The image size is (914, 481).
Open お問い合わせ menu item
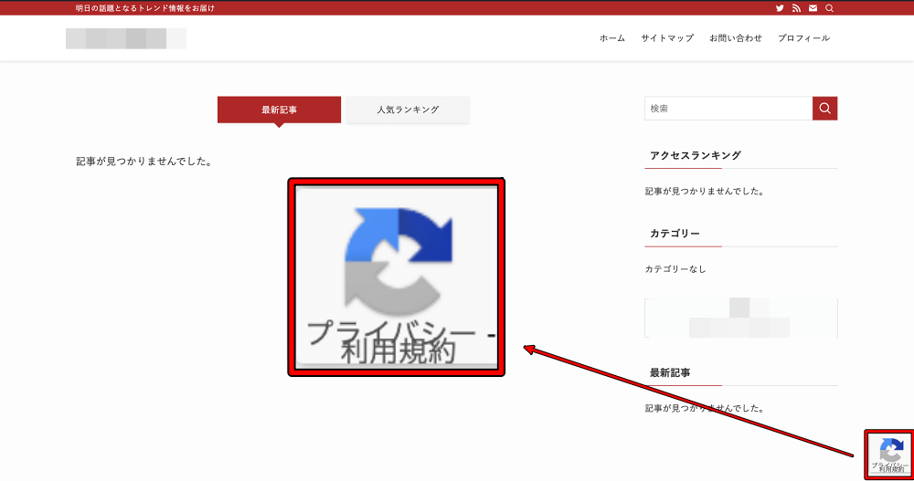click(736, 37)
